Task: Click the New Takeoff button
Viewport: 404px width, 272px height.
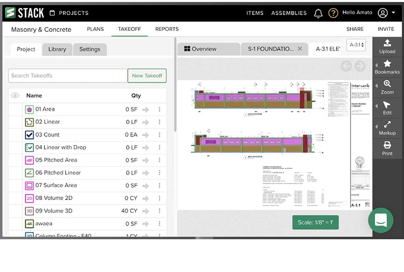Action: [147, 75]
